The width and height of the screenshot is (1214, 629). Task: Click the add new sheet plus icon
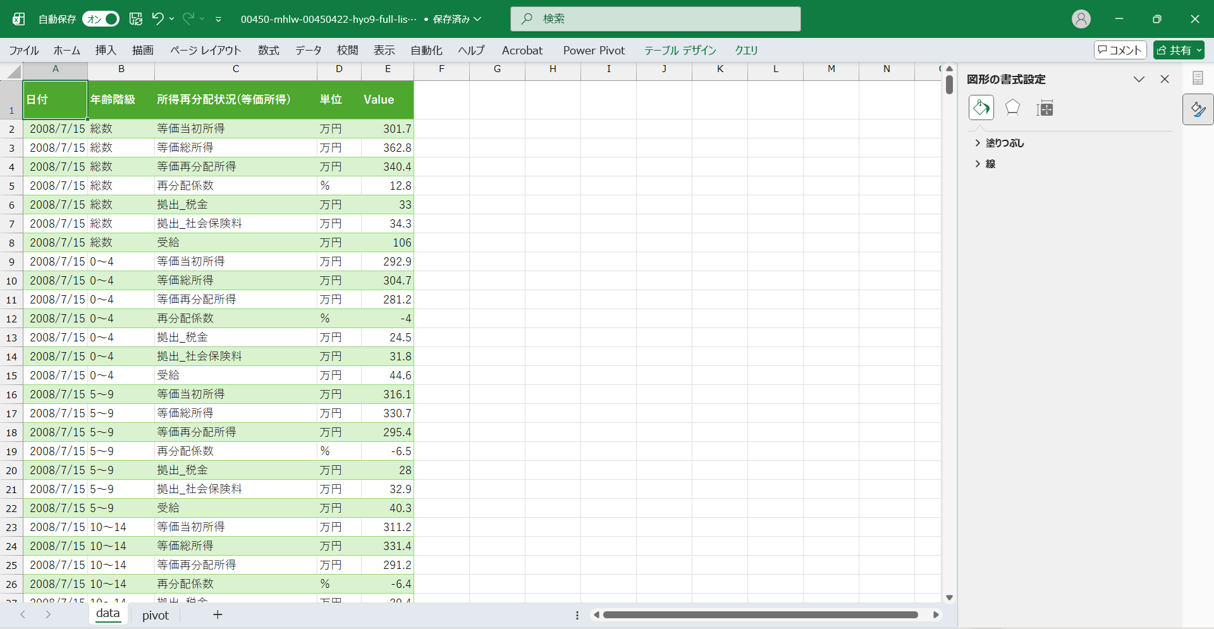coord(218,614)
